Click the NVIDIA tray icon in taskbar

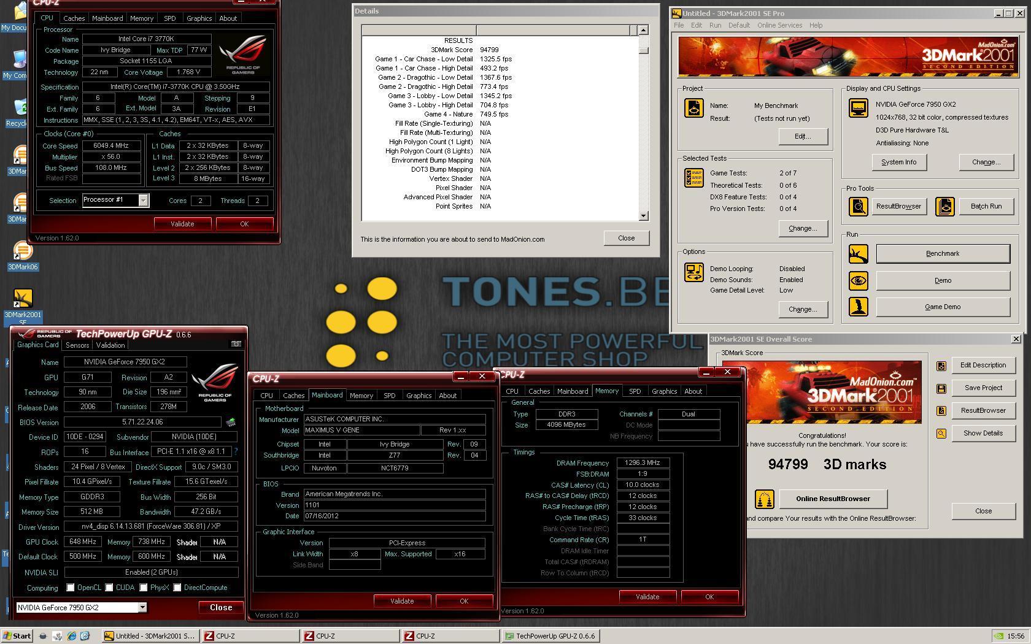point(998,636)
